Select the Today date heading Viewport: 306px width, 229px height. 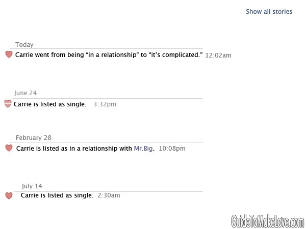click(24, 45)
